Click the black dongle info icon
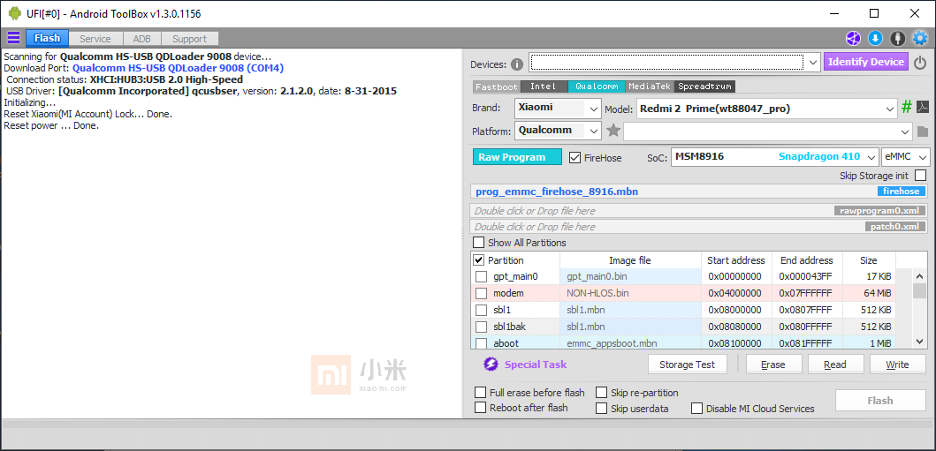This screenshot has height=451, width=936. tap(897, 39)
